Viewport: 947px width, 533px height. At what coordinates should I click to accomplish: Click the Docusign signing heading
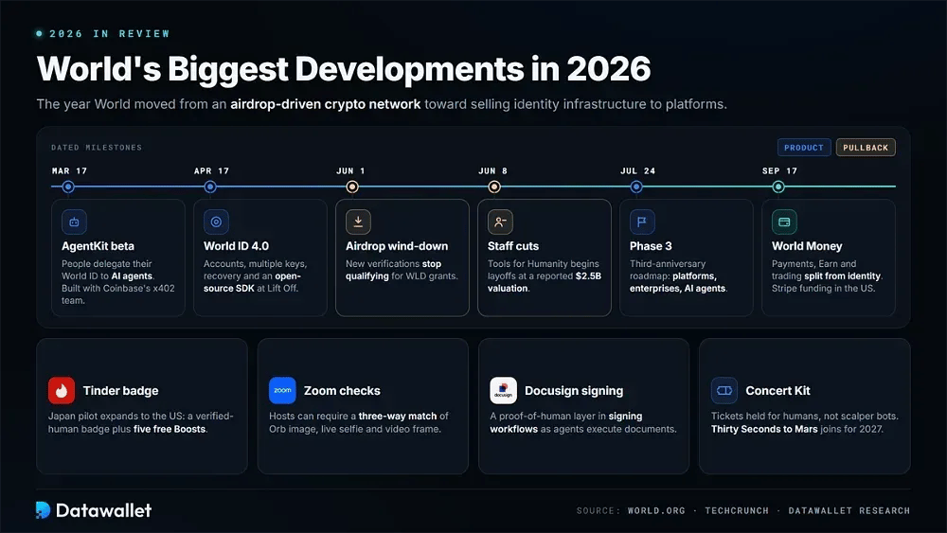(x=574, y=391)
